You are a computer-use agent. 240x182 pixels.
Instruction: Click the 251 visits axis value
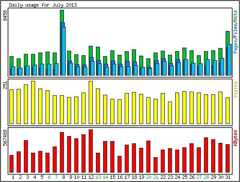tap(5, 85)
